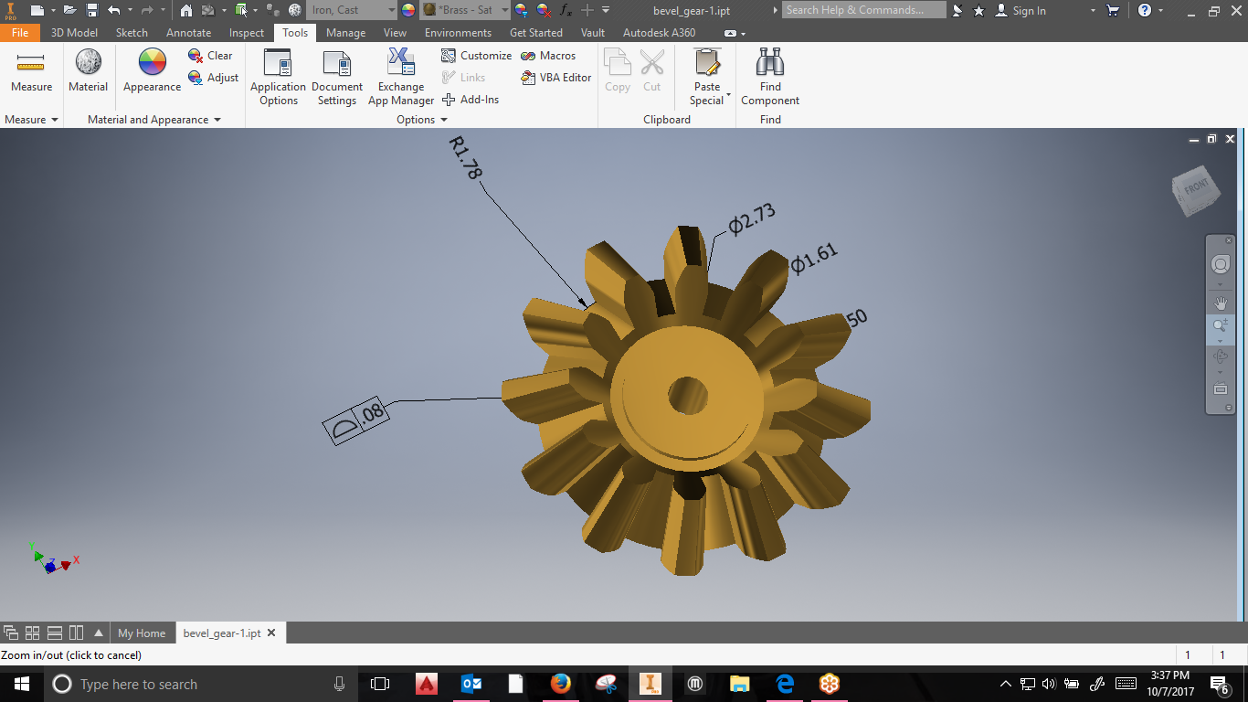This screenshot has height=702, width=1248.
Task: Expand the Options panel dropdown
Action: pos(444,120)
